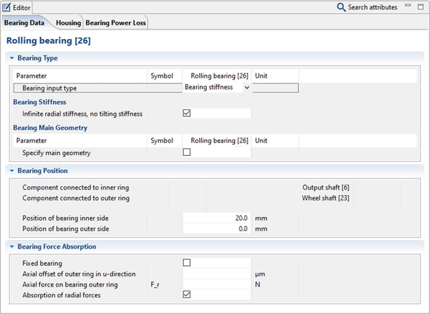Check the Fixed bearing checkbox
The image size is (430, 314).
(x=187, y=263)
